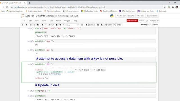Paste cells below icon
180x101 pixels.
click(38, 25)
